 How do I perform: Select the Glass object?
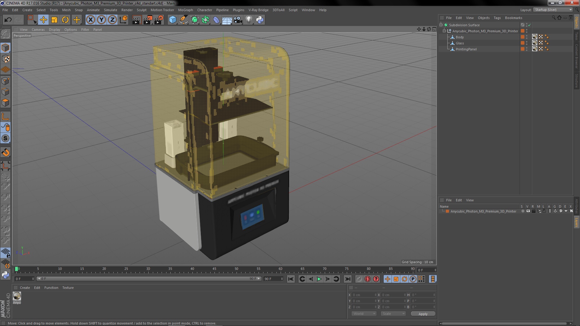[x=459, y=43]
